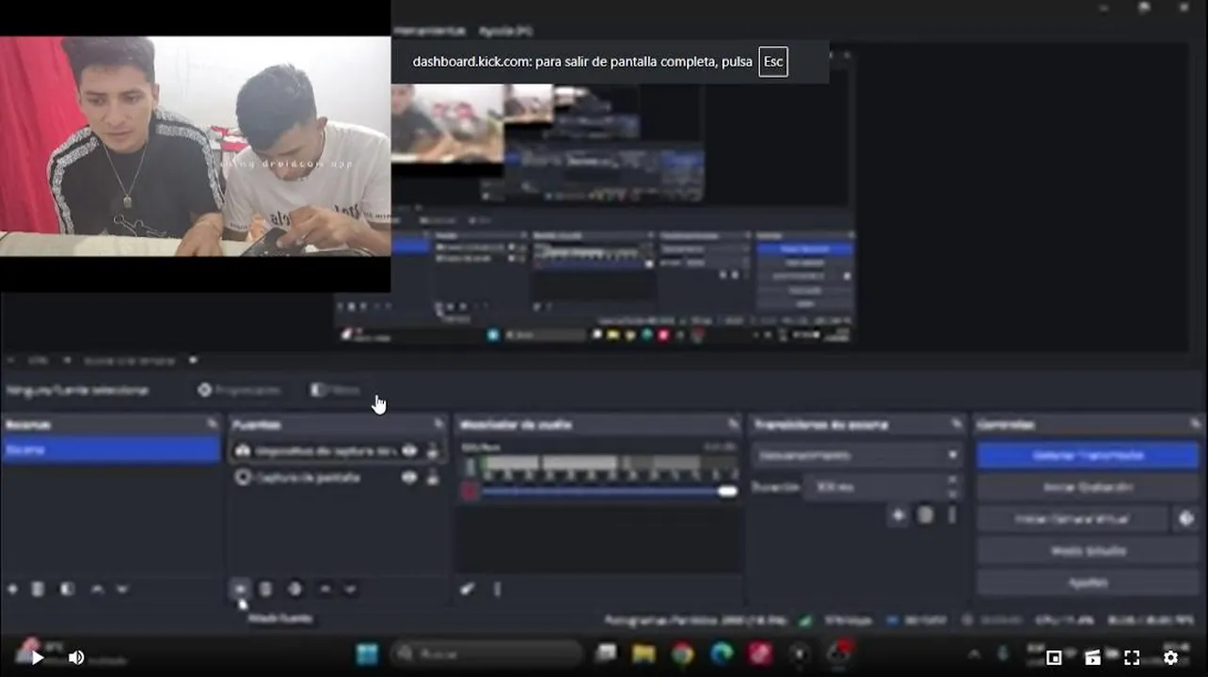Move the scene down with the arrow icon

(122, 590)
